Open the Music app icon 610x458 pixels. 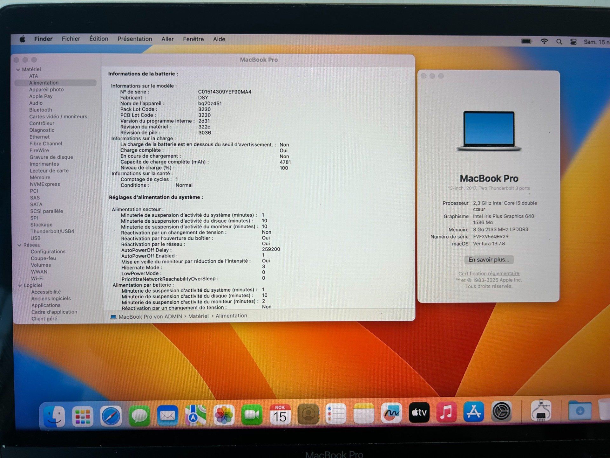coord(446,413)
